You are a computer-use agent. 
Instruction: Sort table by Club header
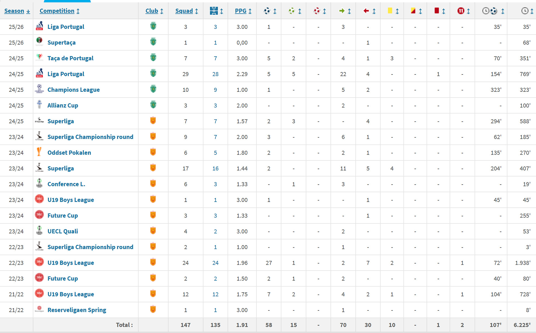click(152, 11)
